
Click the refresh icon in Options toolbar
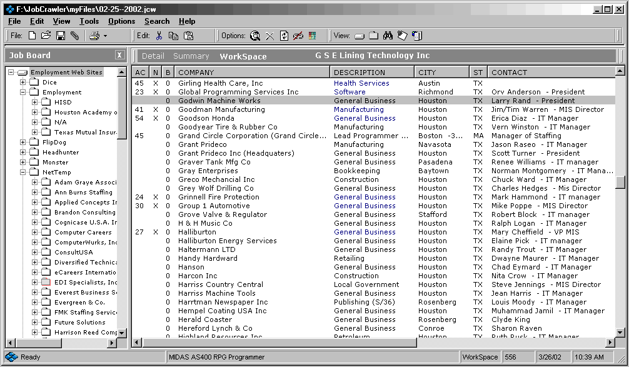click(284, 36)
